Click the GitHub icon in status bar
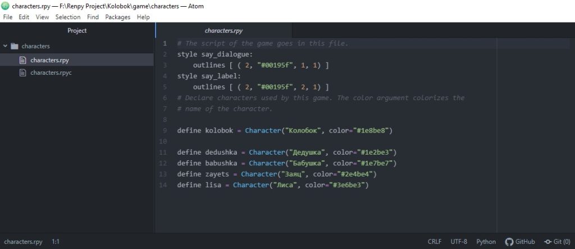 (509, 242)
